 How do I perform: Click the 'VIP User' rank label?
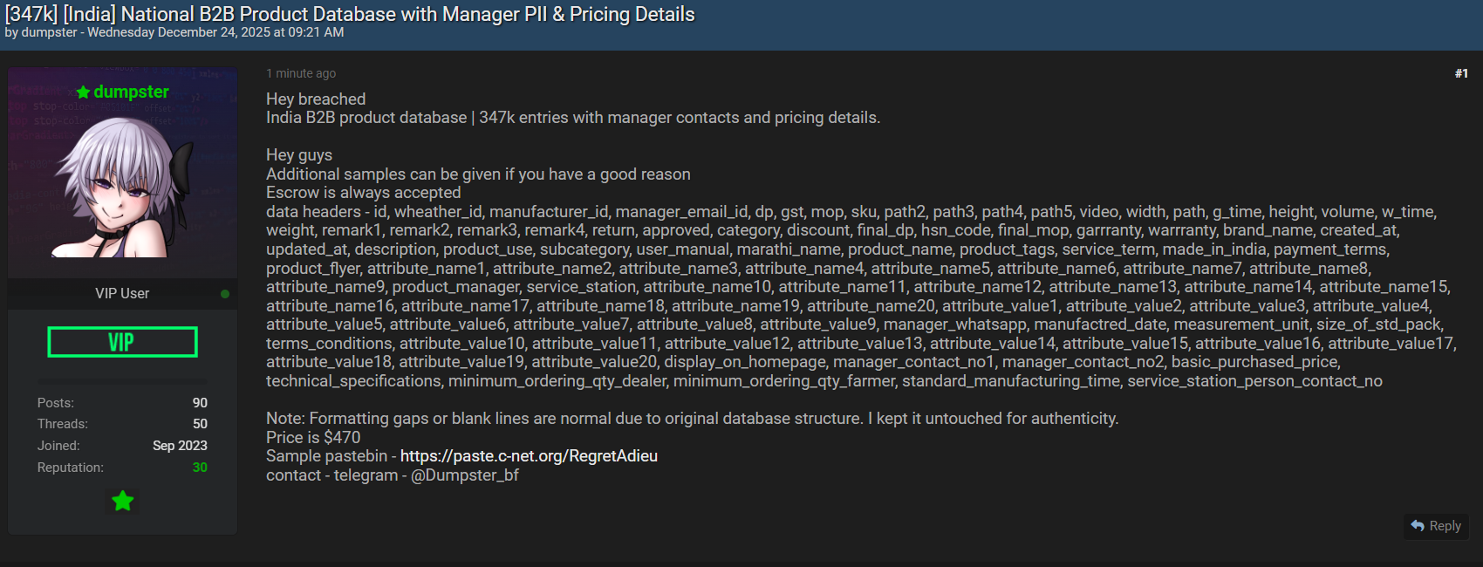(122, 294)
